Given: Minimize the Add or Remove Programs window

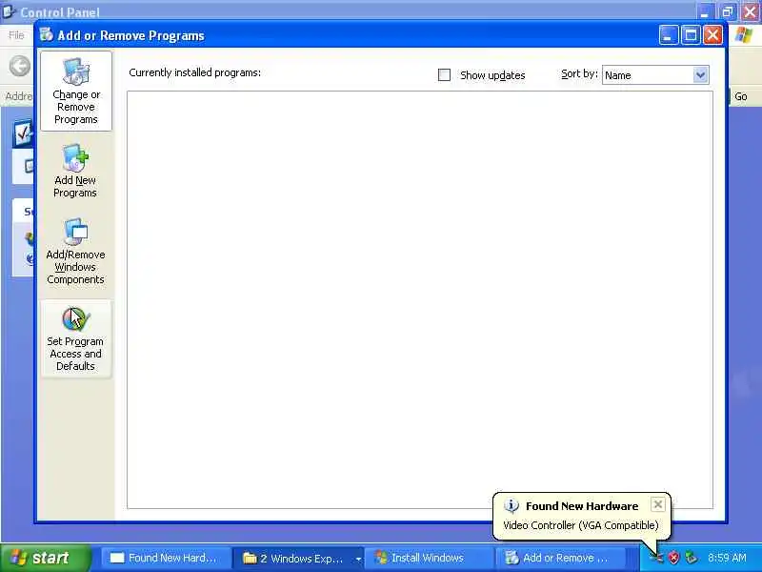Looking at the screenshot, I should click(x=669, y=35).
